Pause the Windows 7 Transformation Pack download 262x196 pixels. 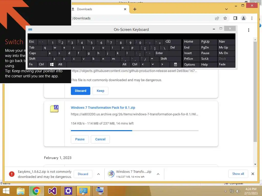pos(80,139)
